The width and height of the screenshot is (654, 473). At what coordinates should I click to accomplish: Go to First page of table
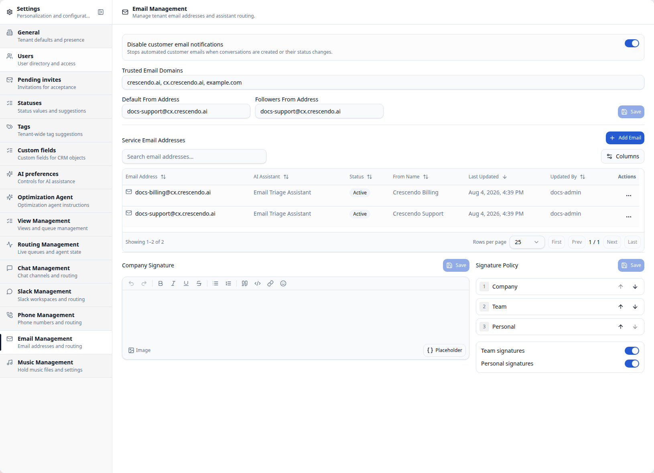click(557, 242)
